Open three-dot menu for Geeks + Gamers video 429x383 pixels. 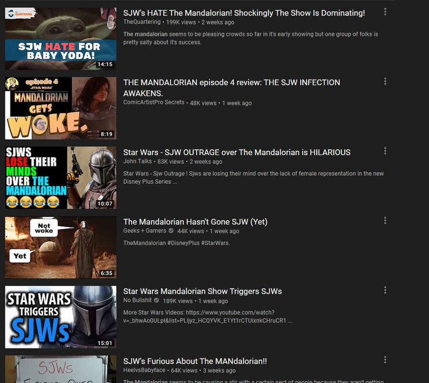tap(385, 221)
